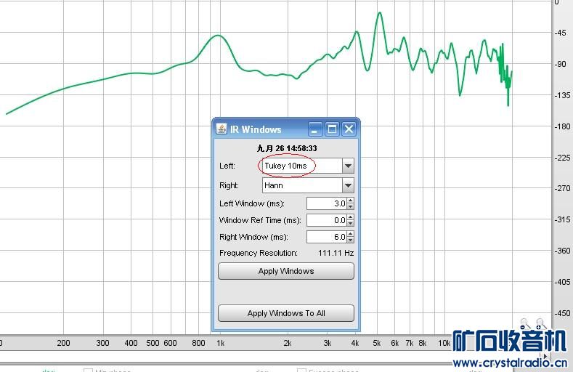Viewport: 573px width, 372px height.
Task: Click the Apply Windows button
Action: click(286, 271)
